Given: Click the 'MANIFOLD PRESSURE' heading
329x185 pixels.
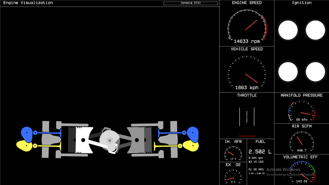Looking at the screenshot, I should coord(302,95).
